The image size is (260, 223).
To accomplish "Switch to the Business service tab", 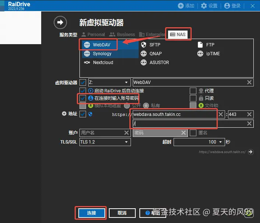I will pos(122,35).
